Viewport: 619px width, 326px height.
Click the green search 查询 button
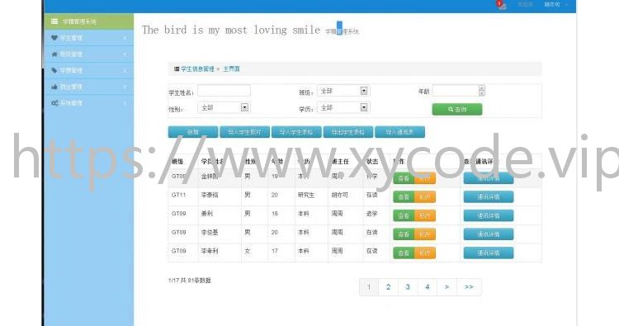pyautogui.click(x=457, y=109)
